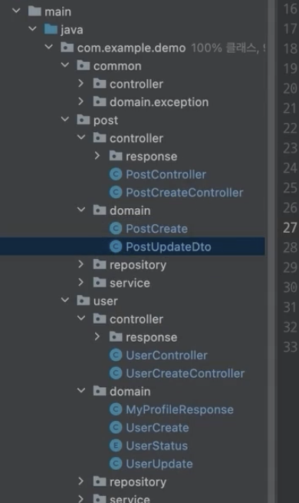Open the UserUpdate class file
This screenshot has height=503, width=299.
[159, 464]
